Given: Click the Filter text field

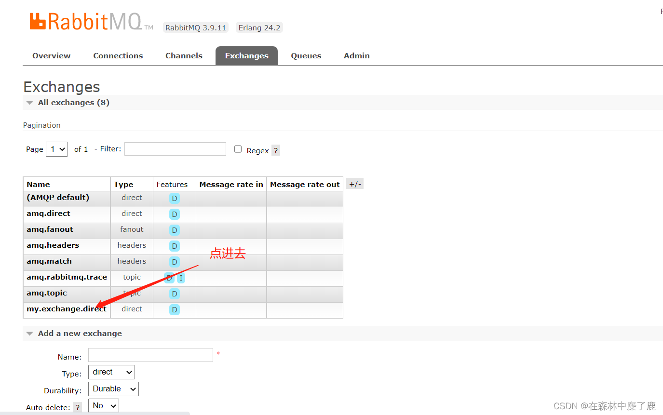Looking at the screenshot, I should click(175, 149).
